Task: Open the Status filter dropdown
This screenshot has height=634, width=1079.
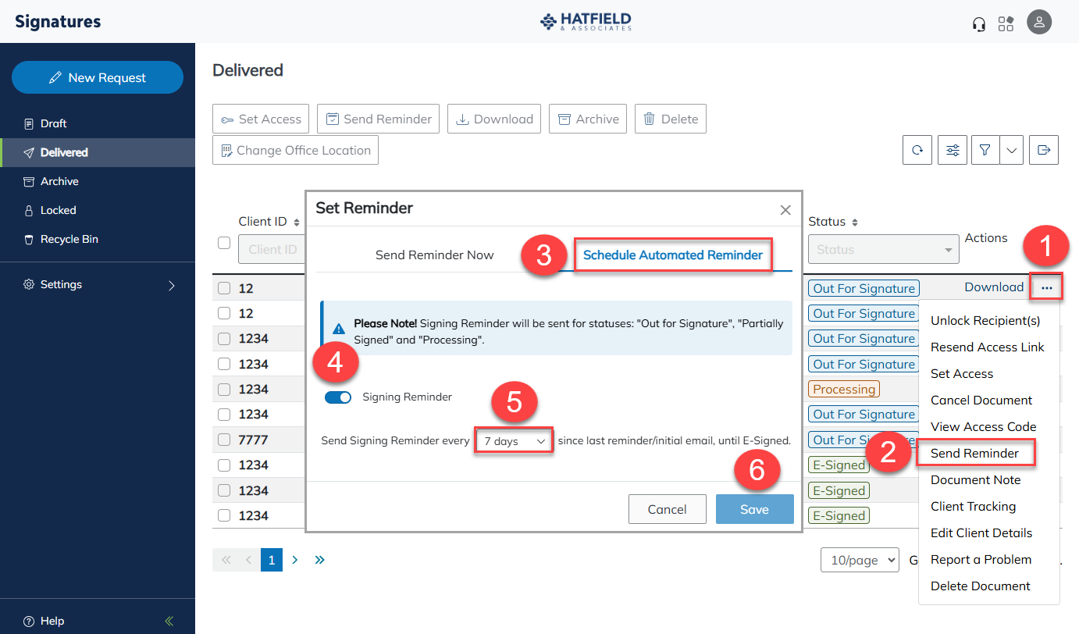Action: pyautogui.click(x=883, y=248)
